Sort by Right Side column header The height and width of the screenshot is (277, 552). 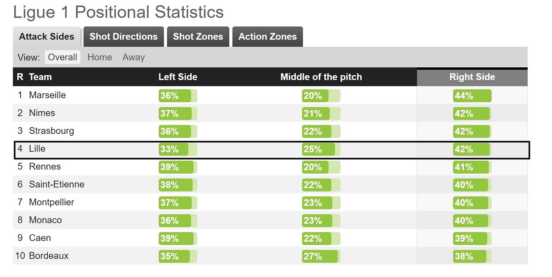tap(472, 77)
